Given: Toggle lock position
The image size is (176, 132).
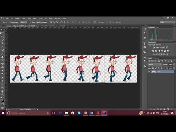Looking at the screenshot, I should coord(159,68).
